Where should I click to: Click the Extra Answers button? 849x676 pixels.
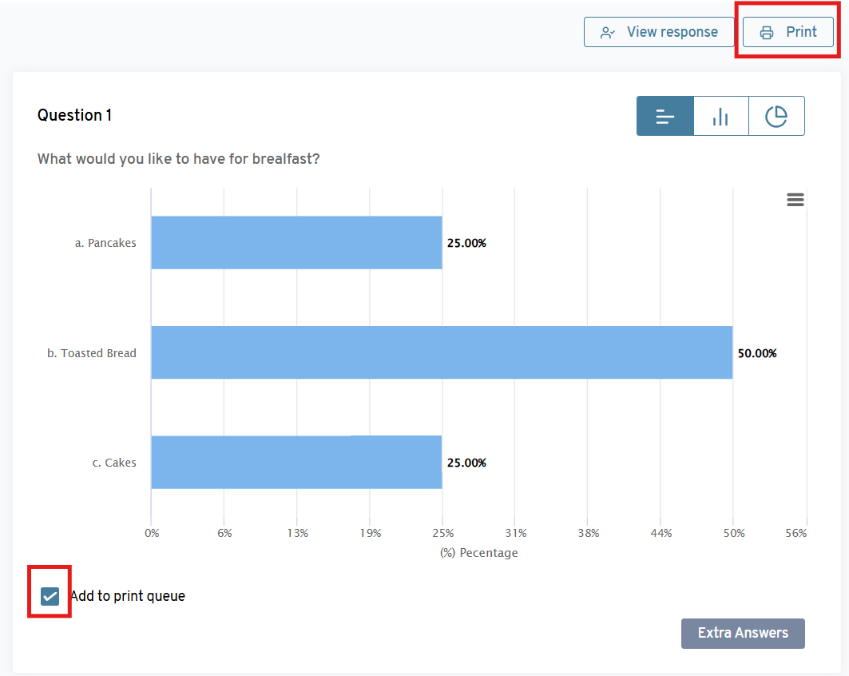(x=743, y=633)
